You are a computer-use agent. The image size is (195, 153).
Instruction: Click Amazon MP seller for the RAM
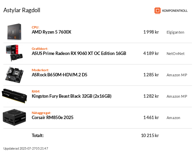point(177,96)
